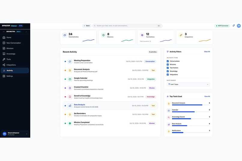Click the Saved to Knowledge bookmark icon
Image resolution: width=242 pixels, height=161 pixels.
[x=70, y=97]
